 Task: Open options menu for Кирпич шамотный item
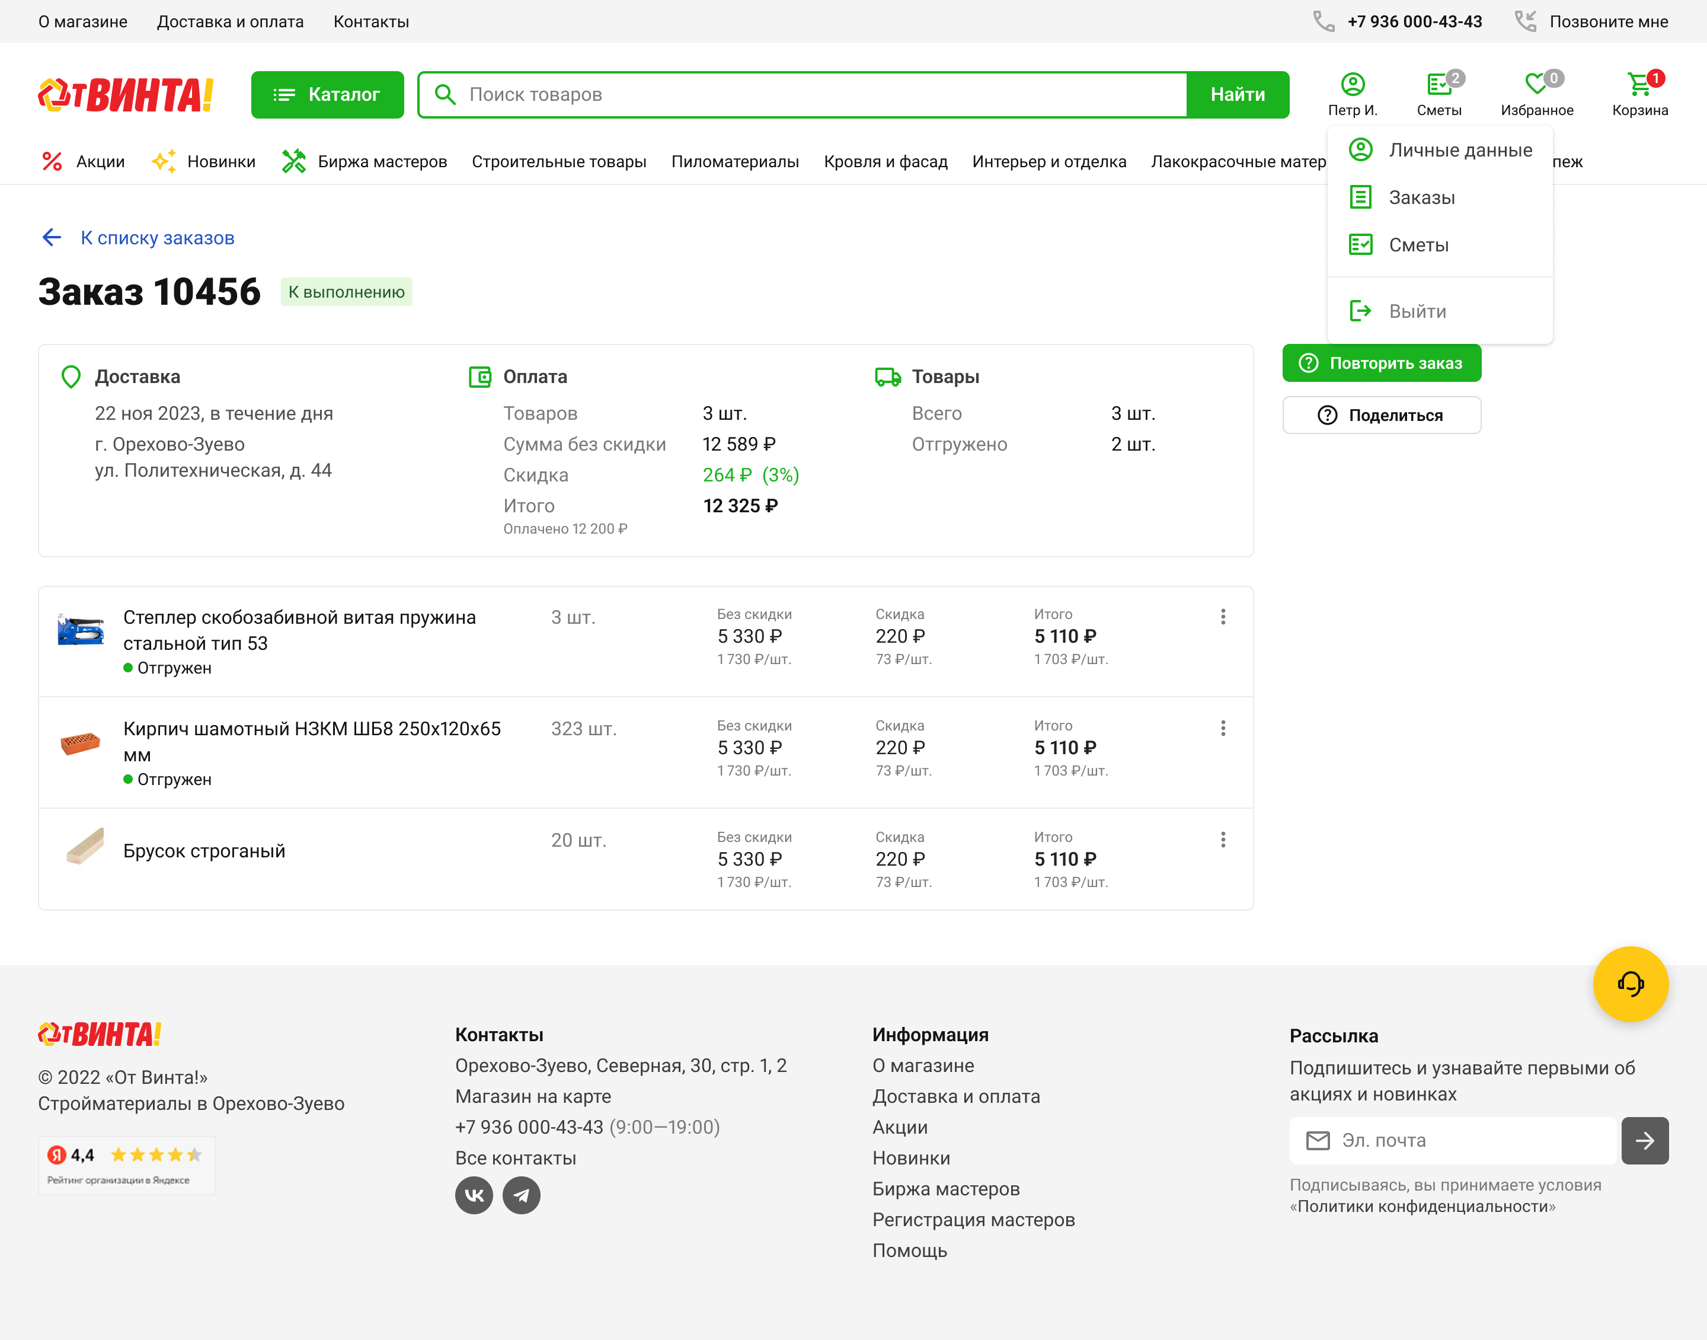1222,728
